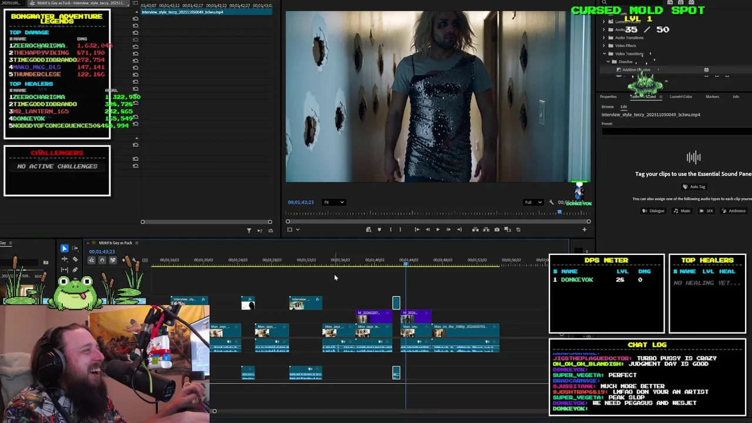Open sequence tab panel menu icon
The height and width of the screenshot is (423, 752).
click(136, 243)
